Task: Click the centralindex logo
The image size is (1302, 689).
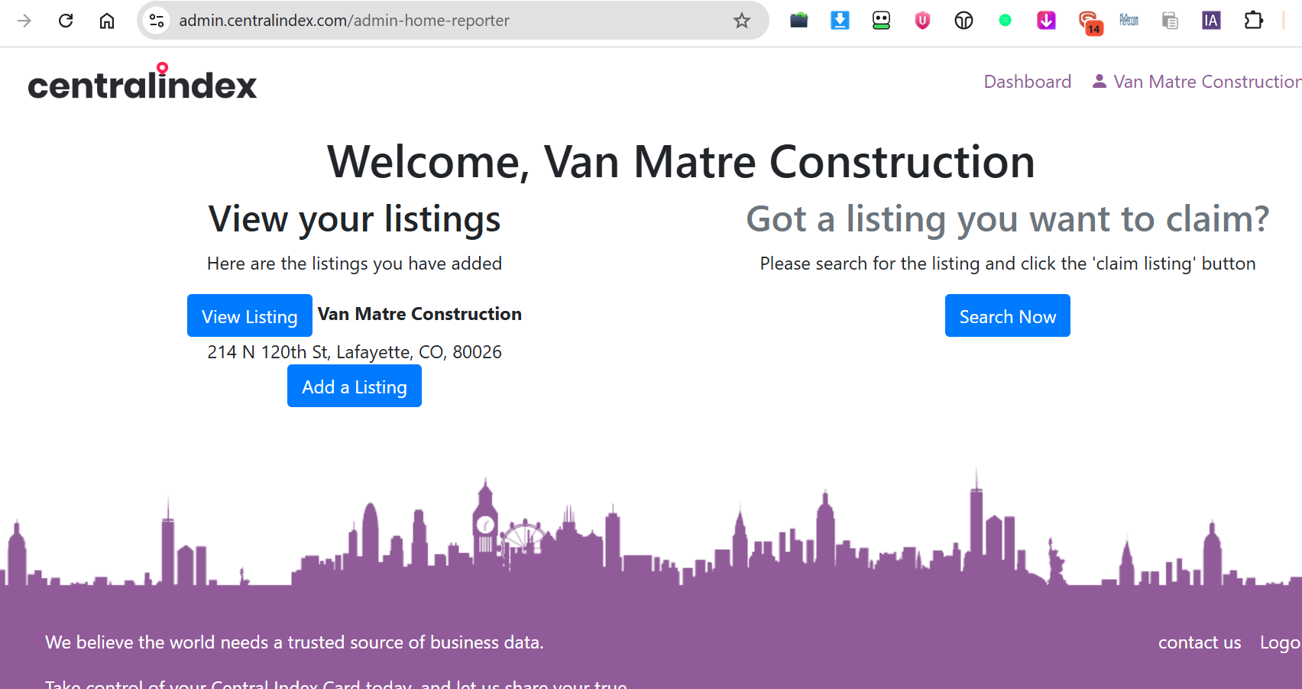Action: (x=142, y=82)
